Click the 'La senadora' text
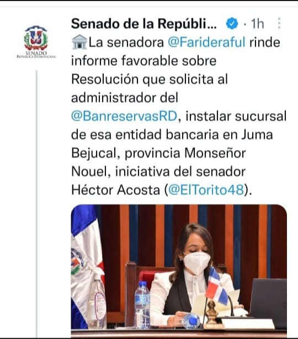The width and height of the screenshot is (298, 339). (x=126, y=42)
